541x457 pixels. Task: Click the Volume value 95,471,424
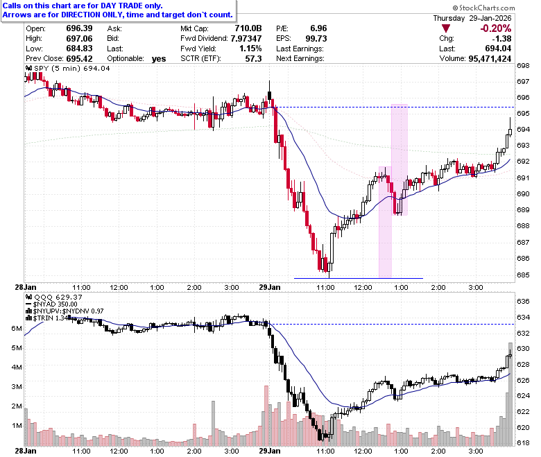490,59
